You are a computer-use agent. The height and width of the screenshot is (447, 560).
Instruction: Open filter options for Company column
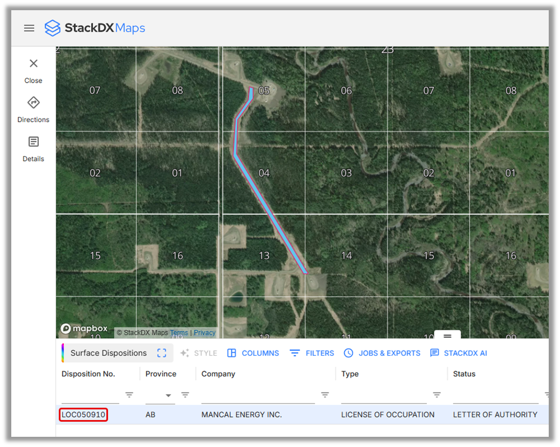(325, 395)
